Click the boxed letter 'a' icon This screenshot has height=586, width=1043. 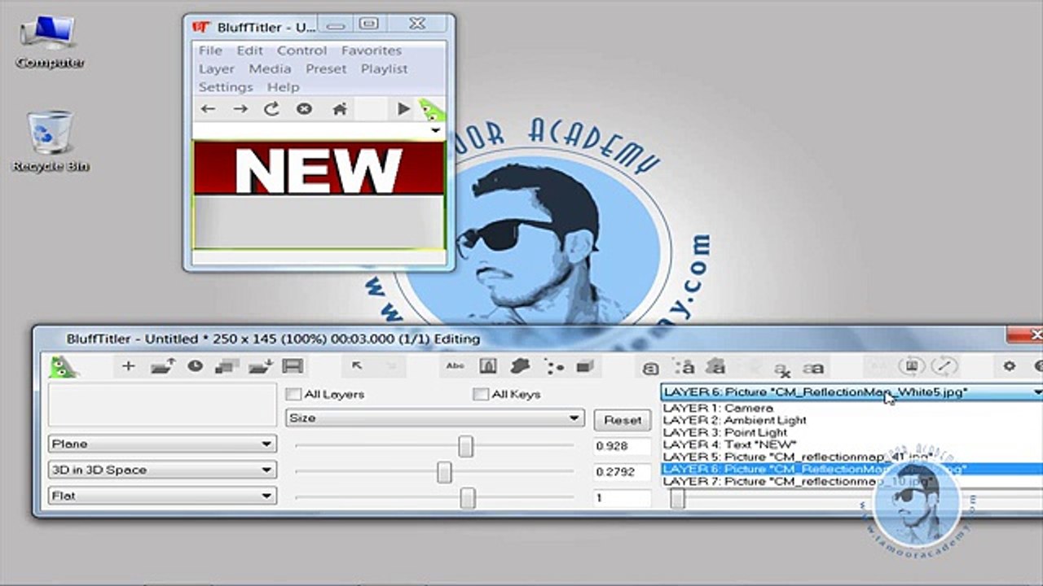[x=650, y=368]
